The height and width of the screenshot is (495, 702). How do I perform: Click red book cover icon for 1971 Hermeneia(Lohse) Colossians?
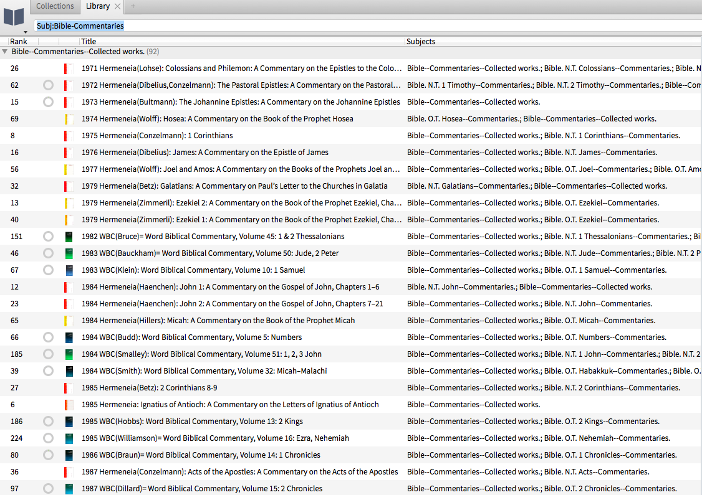tap(69, 68)
